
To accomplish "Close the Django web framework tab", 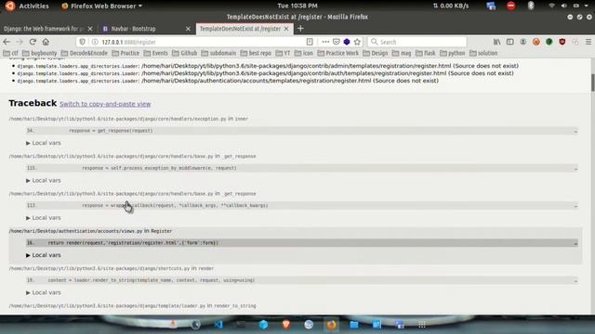I will pos(90,29).
